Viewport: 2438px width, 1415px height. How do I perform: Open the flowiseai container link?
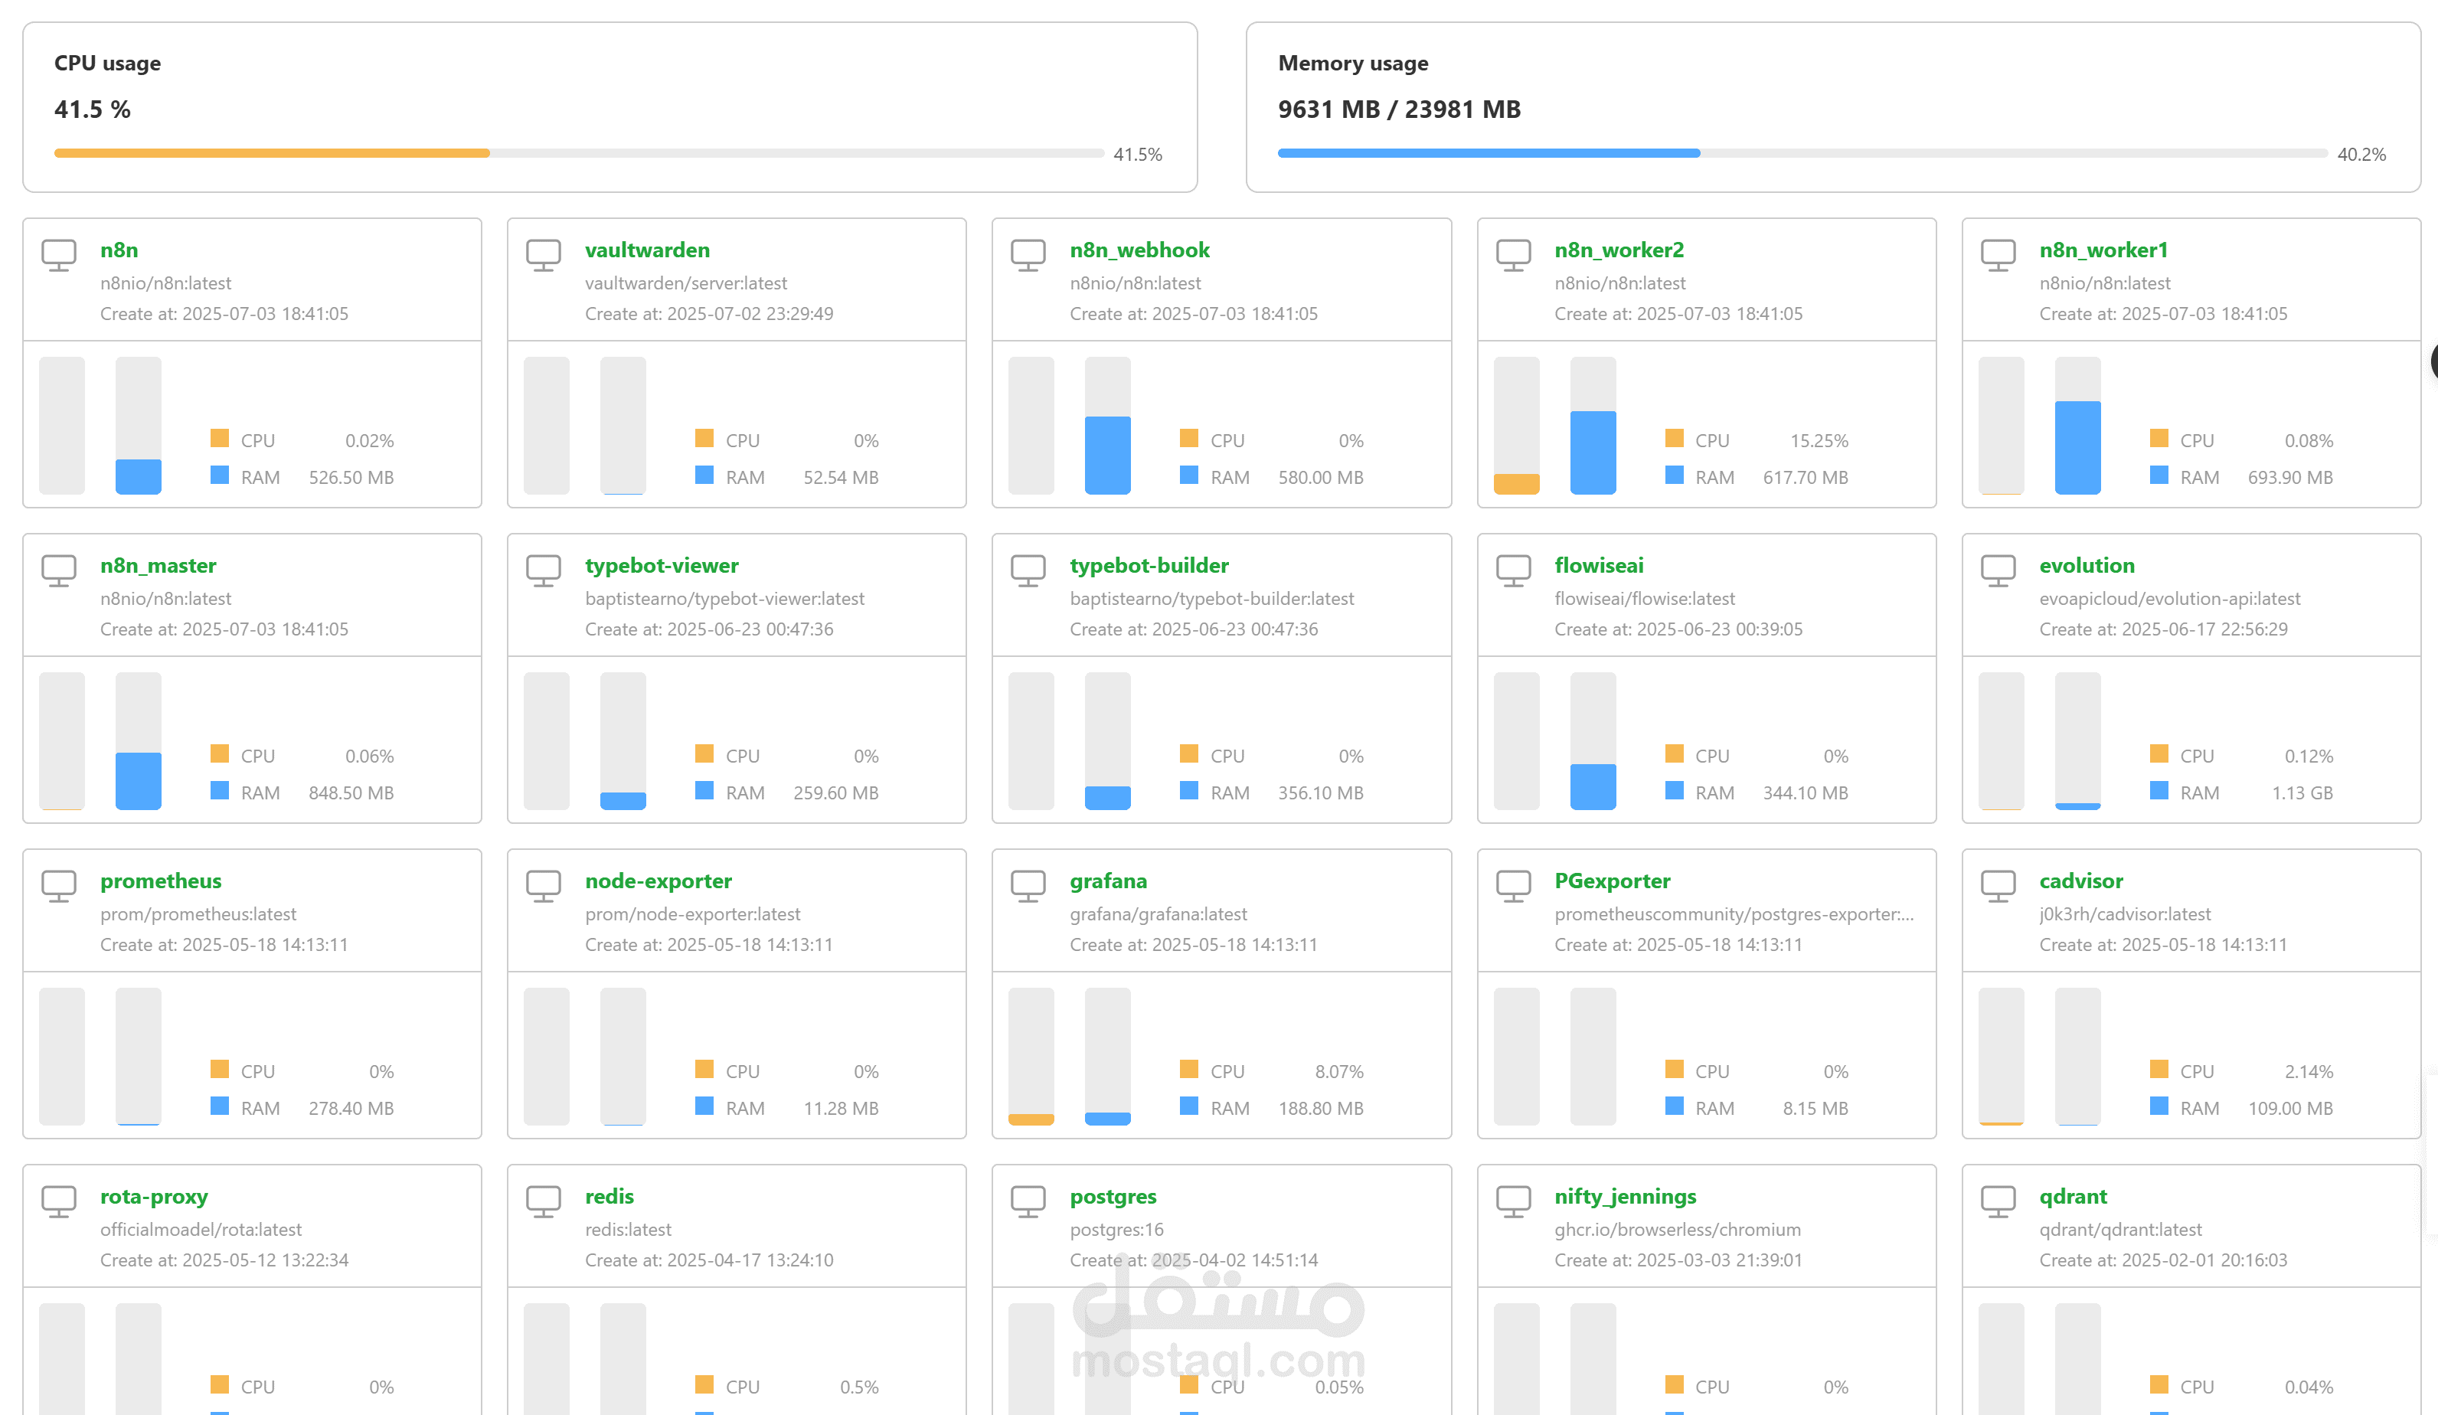coord(1600,565)
